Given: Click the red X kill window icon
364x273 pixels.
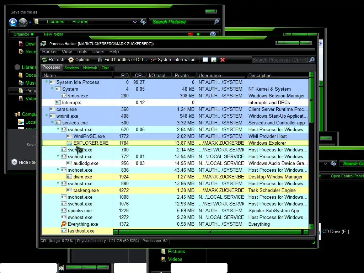Looking at the screenshot, I should (x=223, y=60).
